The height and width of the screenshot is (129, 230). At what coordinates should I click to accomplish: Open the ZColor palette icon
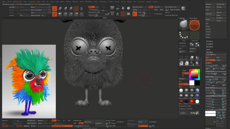(x=194, y=113)
